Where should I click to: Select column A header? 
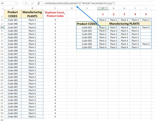point(13,8)
